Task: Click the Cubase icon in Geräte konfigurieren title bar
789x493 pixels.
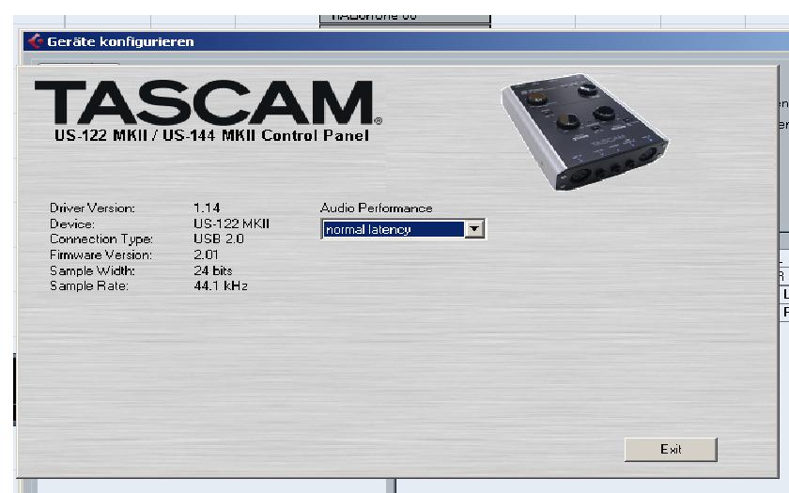Action: [x=36, y=41]
